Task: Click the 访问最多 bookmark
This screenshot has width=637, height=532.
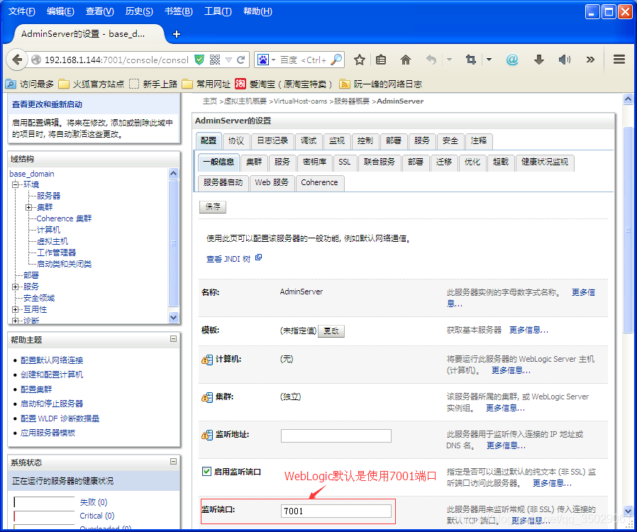Action: pos(29,84)
